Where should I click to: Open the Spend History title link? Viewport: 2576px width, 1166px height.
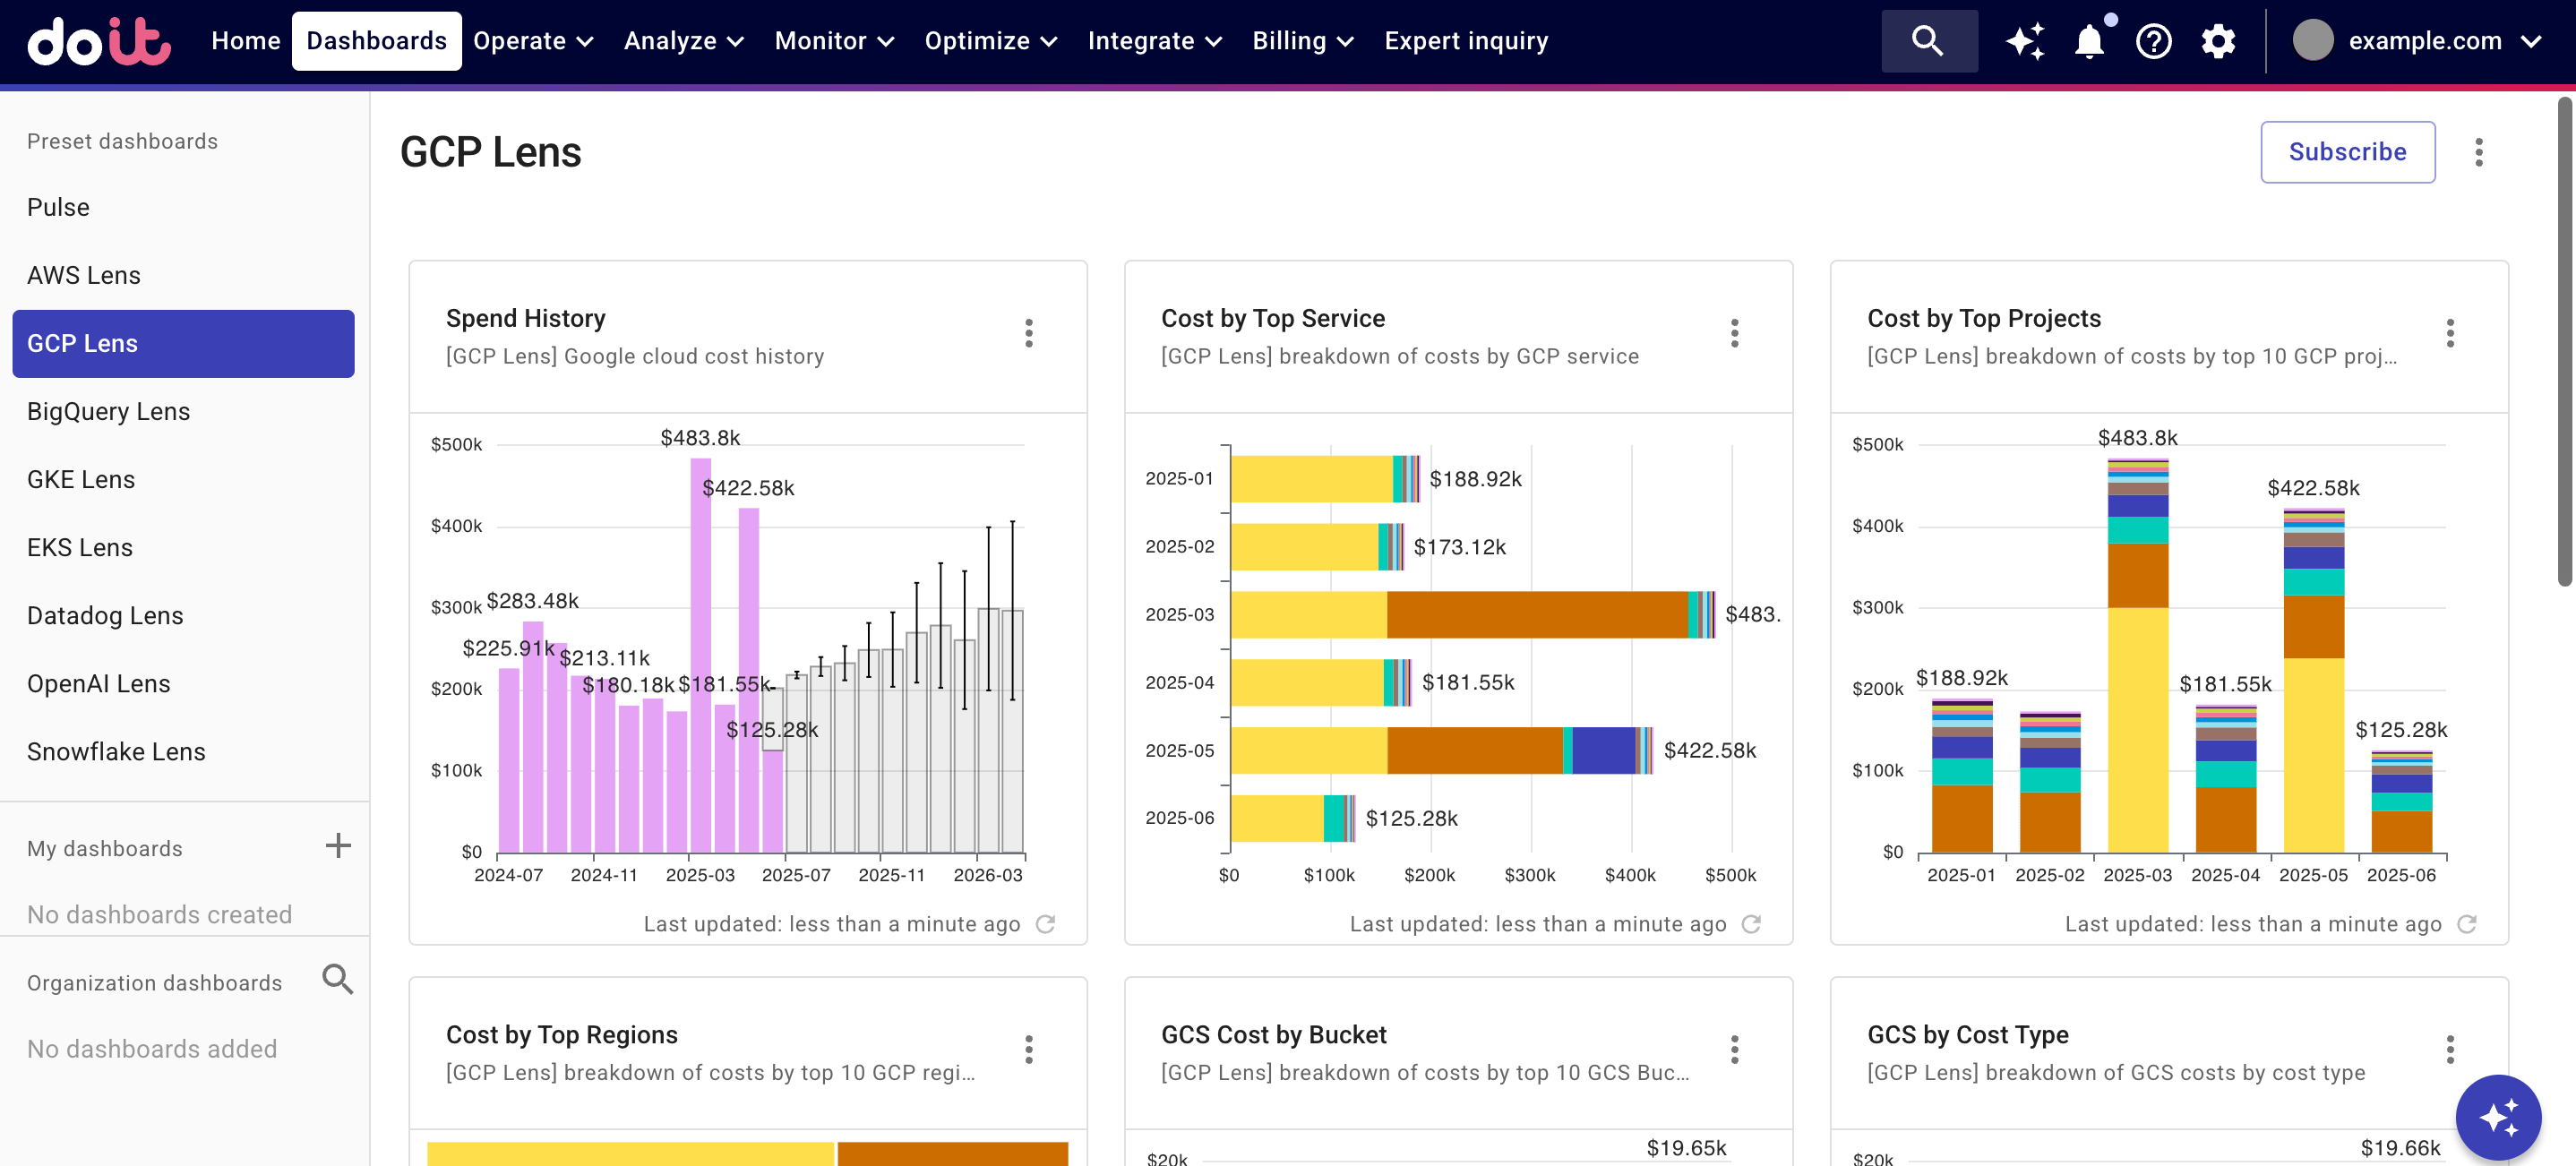tap(525, 318)
